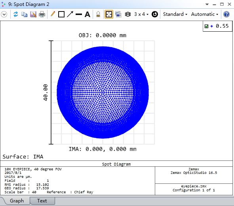234x206 pixels.
Task: Switch to the Text tab
Action: [x=42, y=201]
